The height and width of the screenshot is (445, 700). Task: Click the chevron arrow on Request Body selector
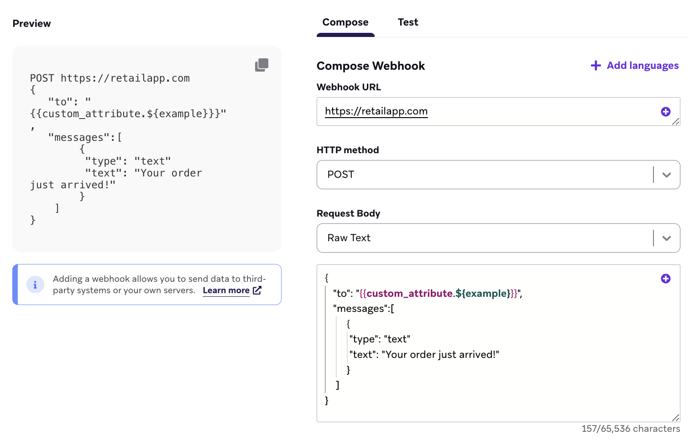[x=666, y=238]
